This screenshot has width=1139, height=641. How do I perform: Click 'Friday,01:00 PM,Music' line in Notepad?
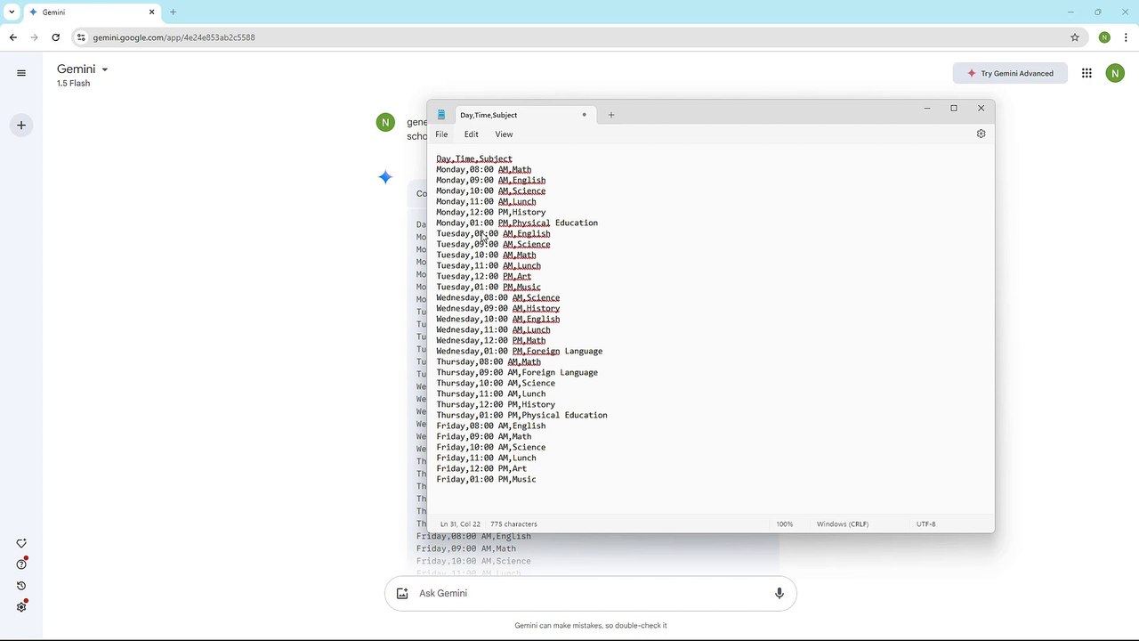486,479
